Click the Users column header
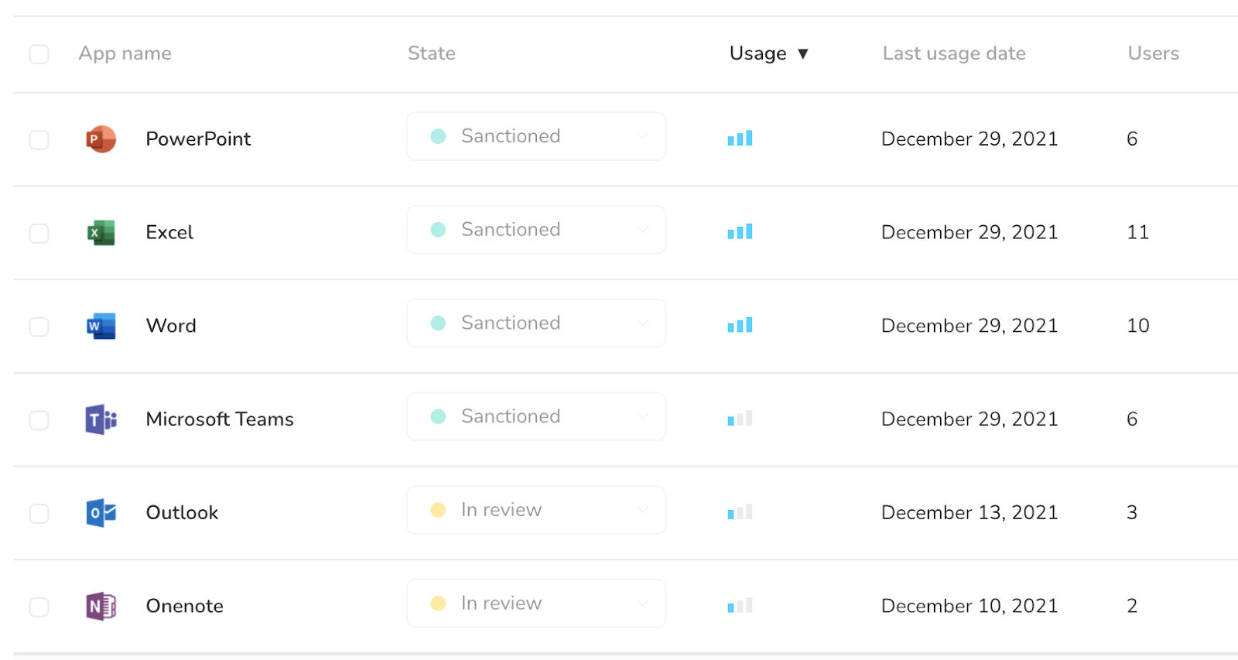 [x=1153, y=53]
